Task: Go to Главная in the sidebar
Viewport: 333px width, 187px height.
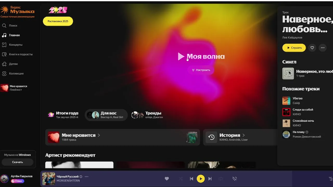Action: point(11,35)
